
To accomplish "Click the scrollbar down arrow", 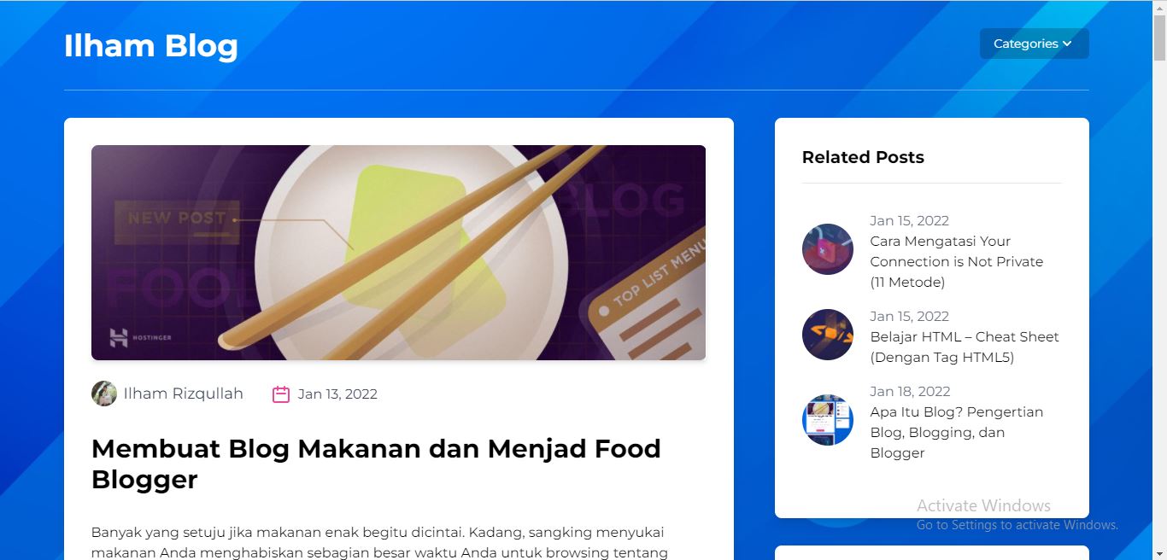I will tap(1159, 552).
